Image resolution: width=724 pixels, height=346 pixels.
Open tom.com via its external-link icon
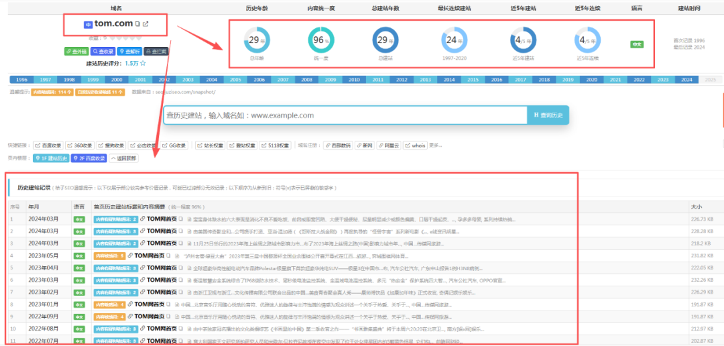pyautogui.click(x=146, y=24)
